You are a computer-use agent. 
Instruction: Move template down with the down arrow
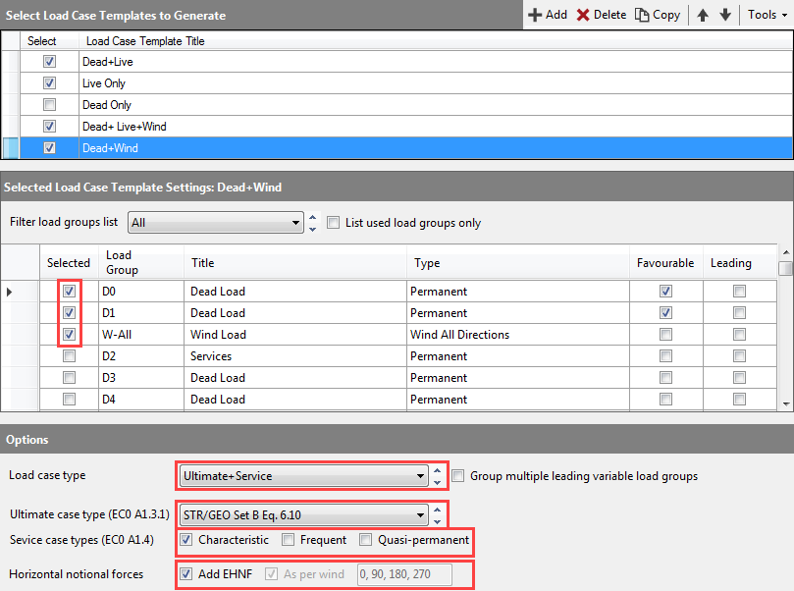725,15
